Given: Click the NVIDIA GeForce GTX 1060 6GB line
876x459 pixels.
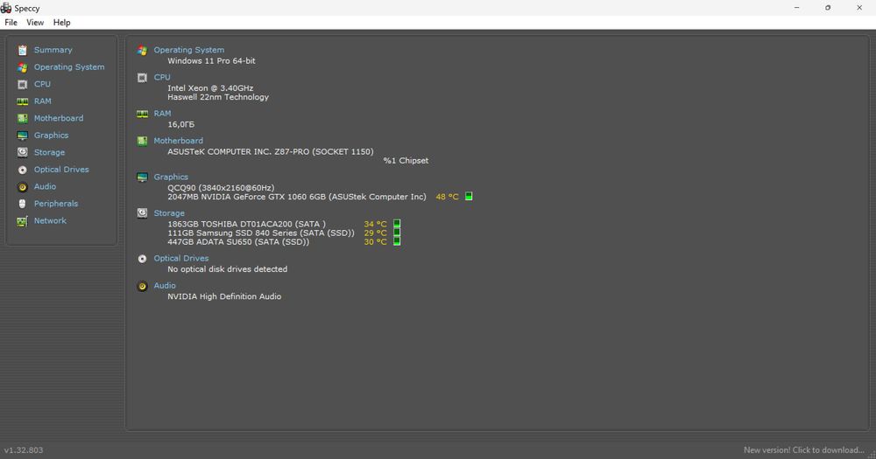Looking at the screenshot, I should point(297,197).
